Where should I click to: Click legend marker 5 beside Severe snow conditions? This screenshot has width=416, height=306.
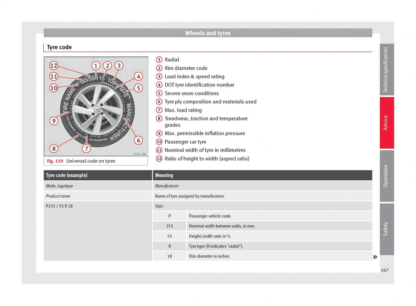159,93
